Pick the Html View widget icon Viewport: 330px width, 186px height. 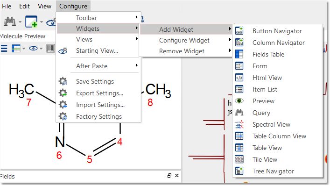239,78
